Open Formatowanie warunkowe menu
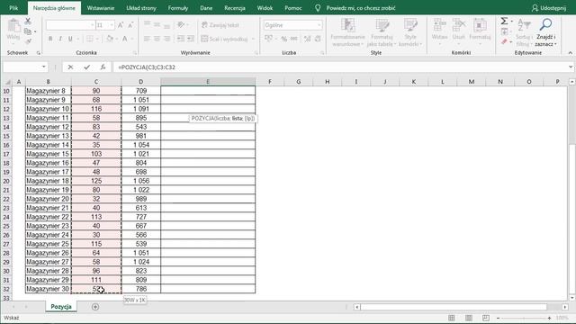The height and width of the screenshot is (324, 576). [347, 32]
